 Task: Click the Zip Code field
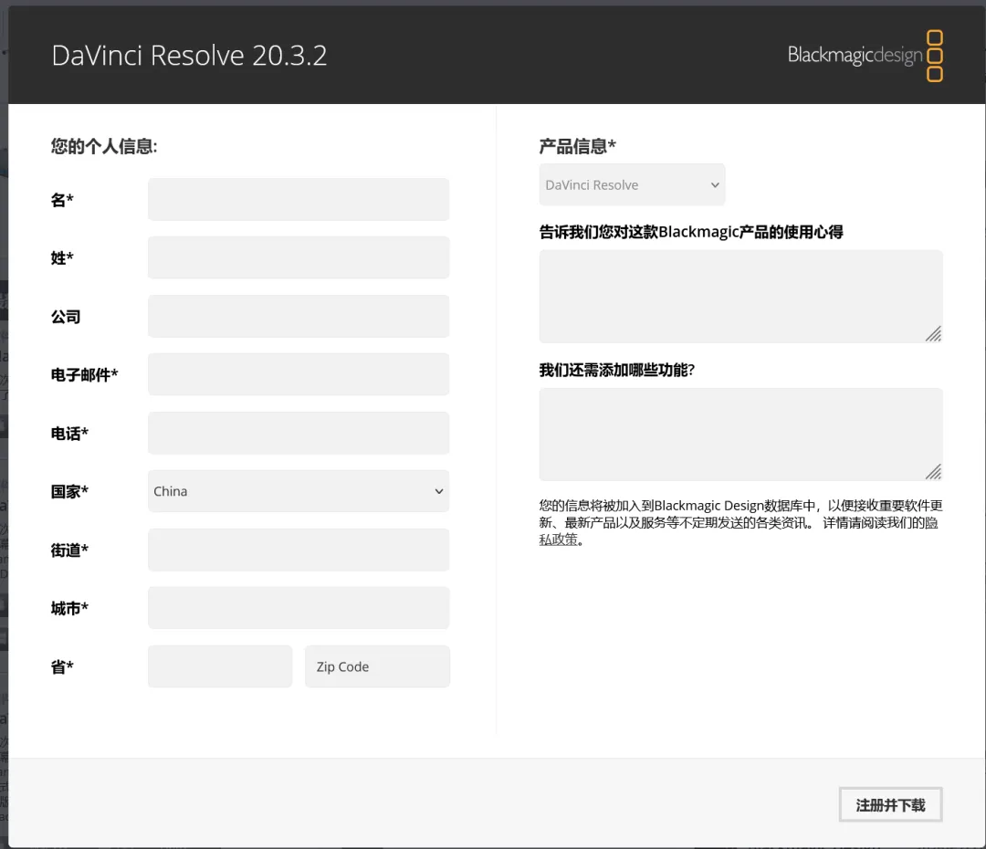[x=377, y=666]
